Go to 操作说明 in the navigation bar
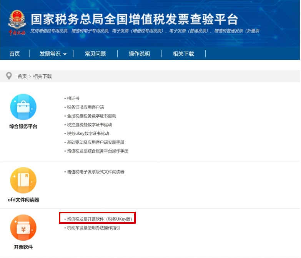This screenshot has width=301, height=258. (x=139, y=54)
